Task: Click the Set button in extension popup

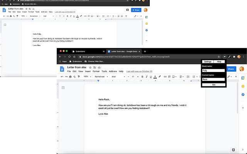Action: pyautogui.click(x=213, y=85)
